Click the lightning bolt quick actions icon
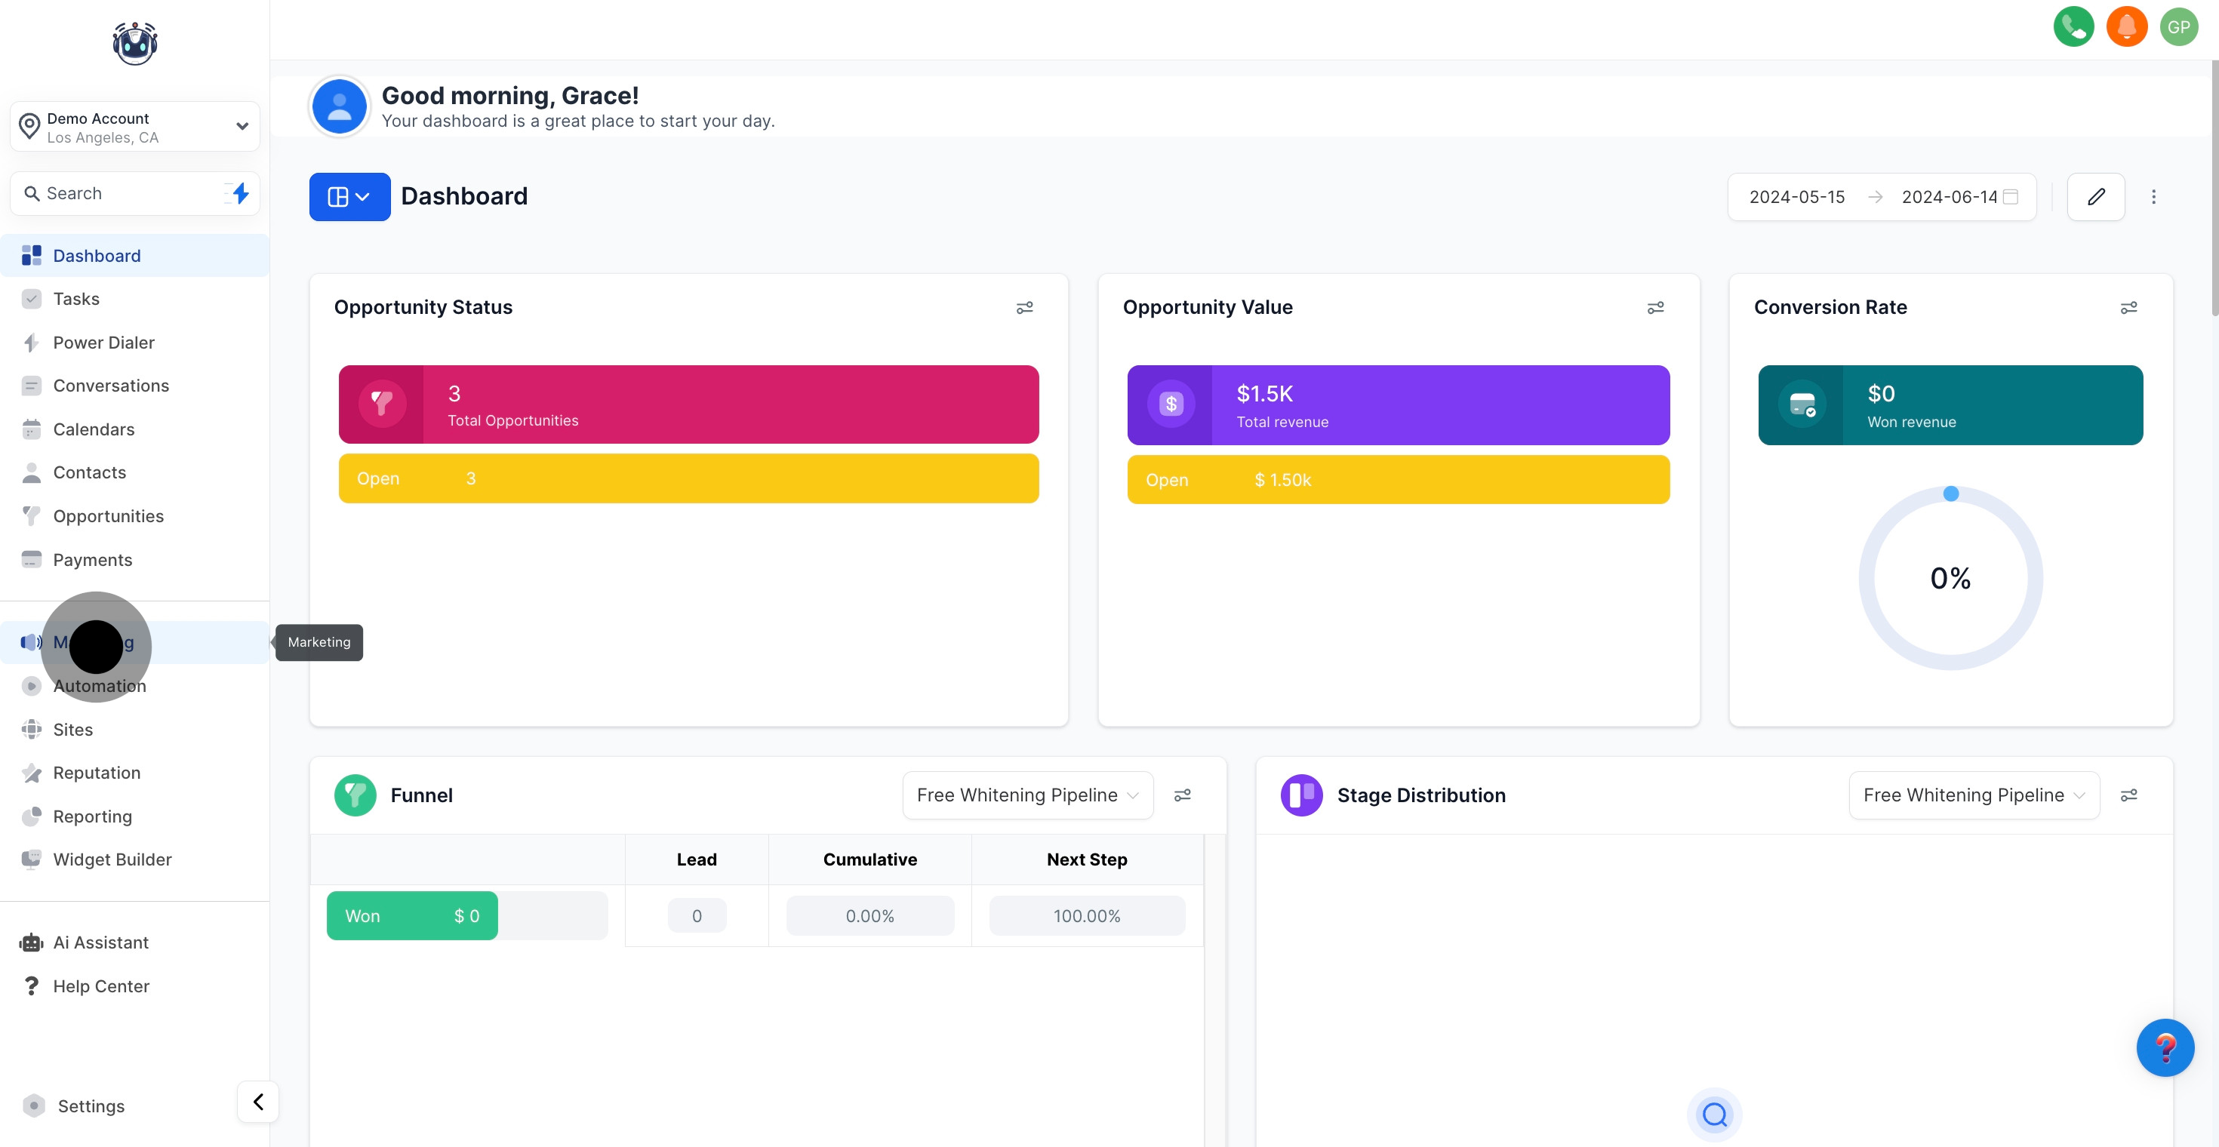 click(x=240, y=193)
